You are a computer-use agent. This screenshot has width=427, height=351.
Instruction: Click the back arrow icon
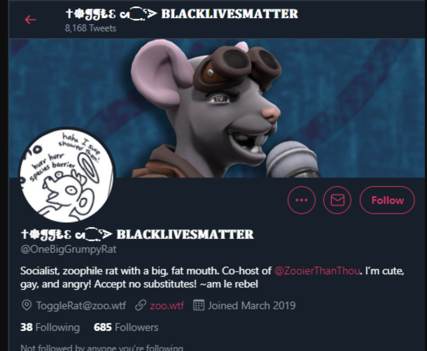(30, 20)
